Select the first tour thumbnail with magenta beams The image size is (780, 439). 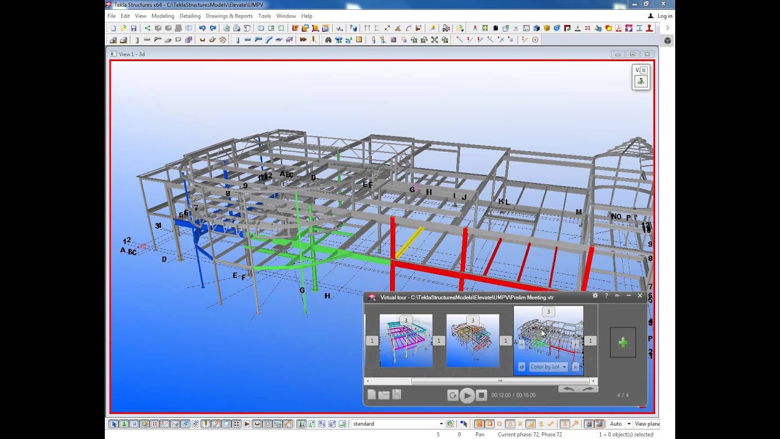click(x=406, y=341)
